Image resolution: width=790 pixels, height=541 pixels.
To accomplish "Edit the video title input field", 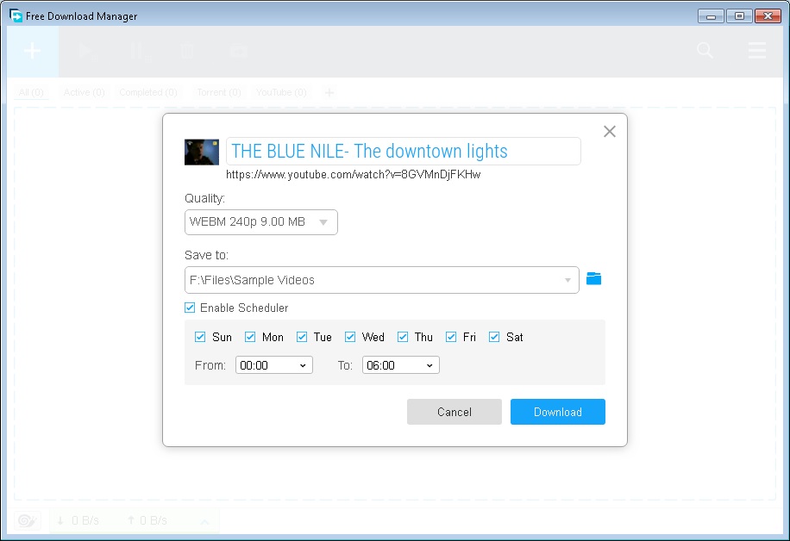I will pos(403,151).
